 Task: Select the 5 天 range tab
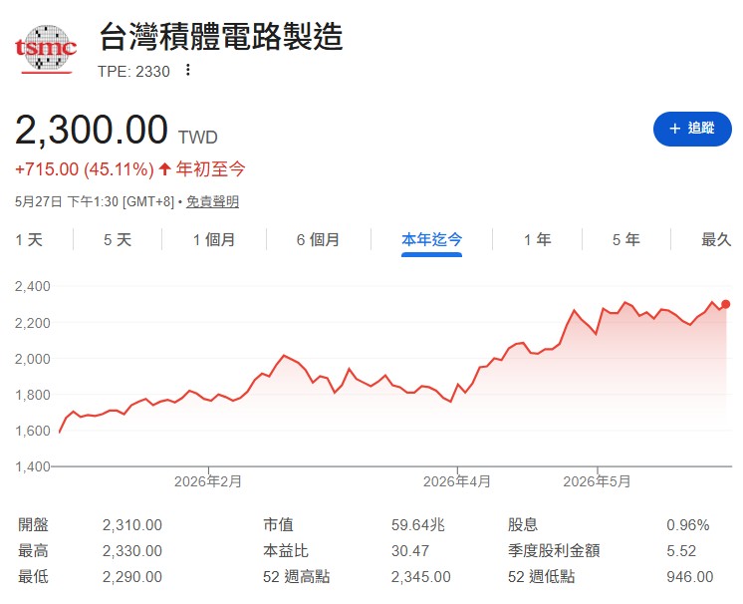tap(118, 240)
